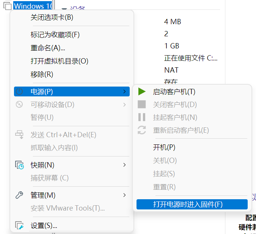This screenshot has height=234, width=256.
Task: Select 开机(P) in the power submenu
Action: (192, 147)
